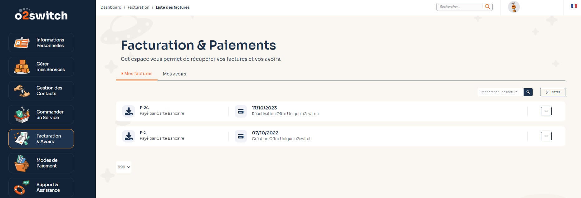Viewport: 581px width, 198px height.
Task: Expand the 999 per-page dropdown
Action: (124, 167)
